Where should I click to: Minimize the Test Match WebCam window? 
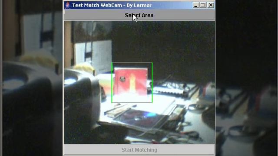195,5
